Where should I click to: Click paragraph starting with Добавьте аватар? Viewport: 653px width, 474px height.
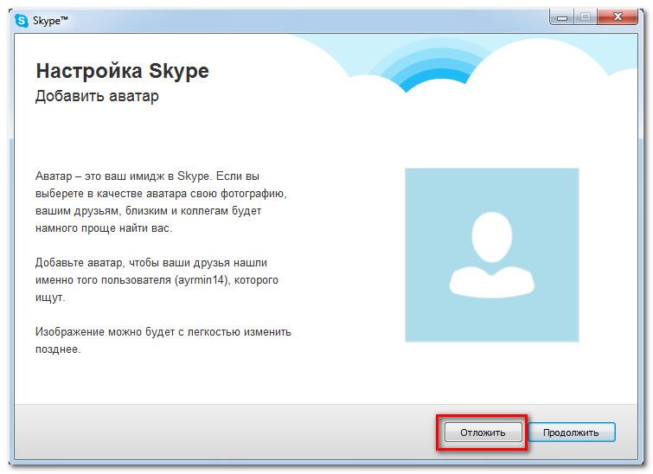tap(157, 279)
